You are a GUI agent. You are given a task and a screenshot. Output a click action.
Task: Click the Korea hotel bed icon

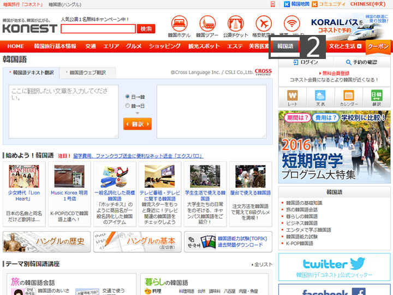coord(179,23)
